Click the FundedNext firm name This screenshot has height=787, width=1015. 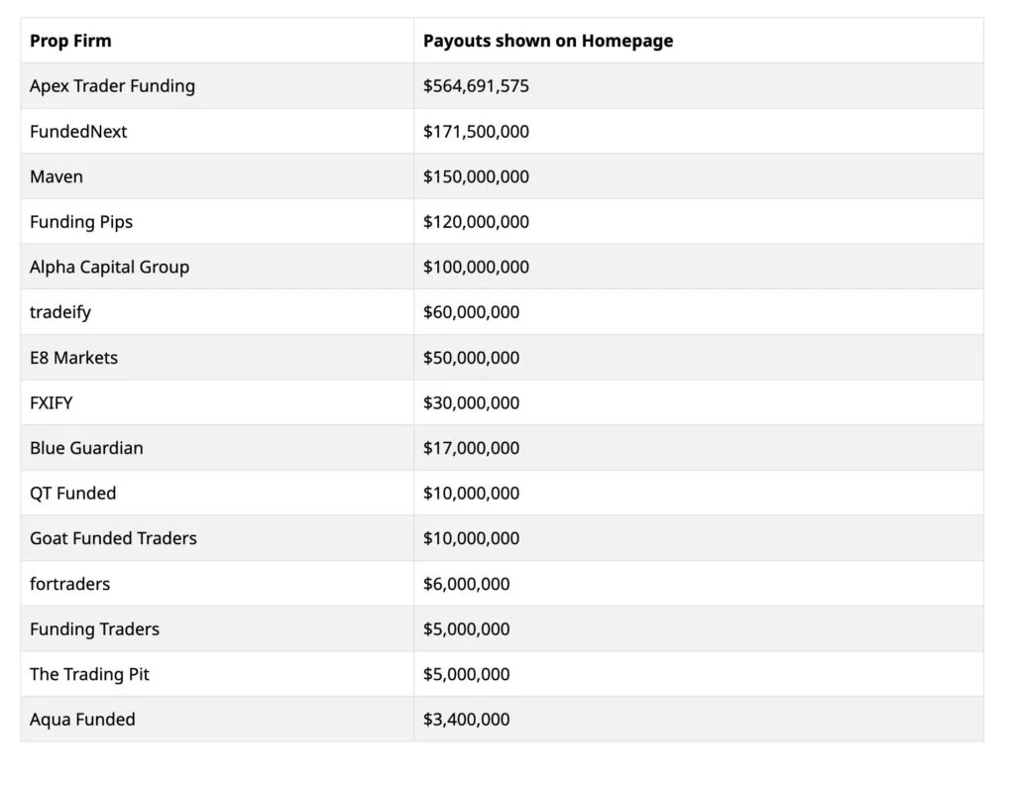(x=78, y=132)
